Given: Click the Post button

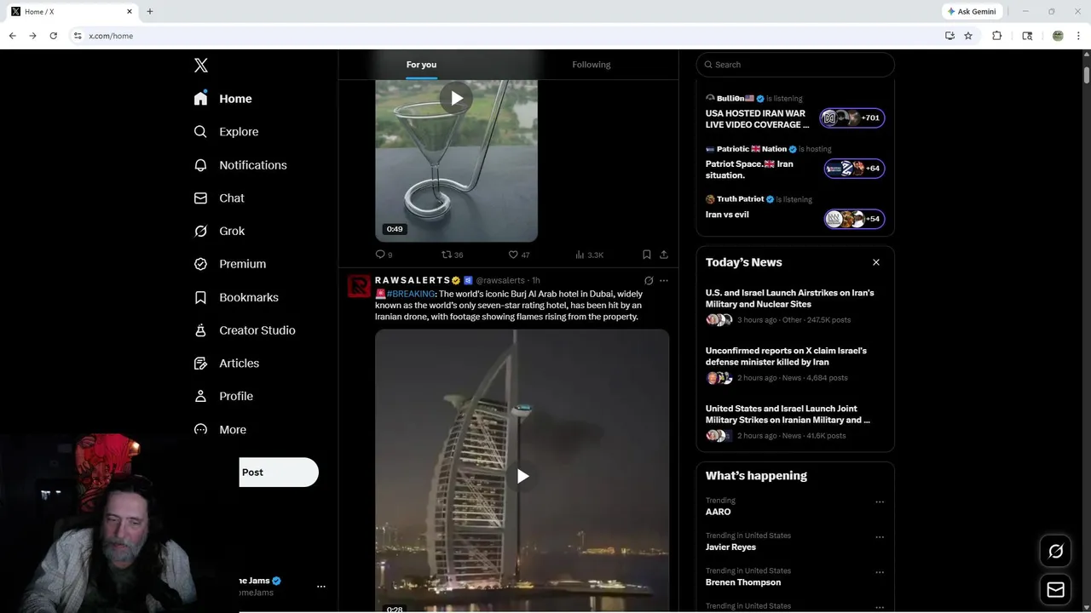Looking at the screenshot, I should click(x=279, y=473).
